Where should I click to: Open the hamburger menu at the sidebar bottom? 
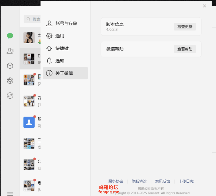[x=10, y=194]
